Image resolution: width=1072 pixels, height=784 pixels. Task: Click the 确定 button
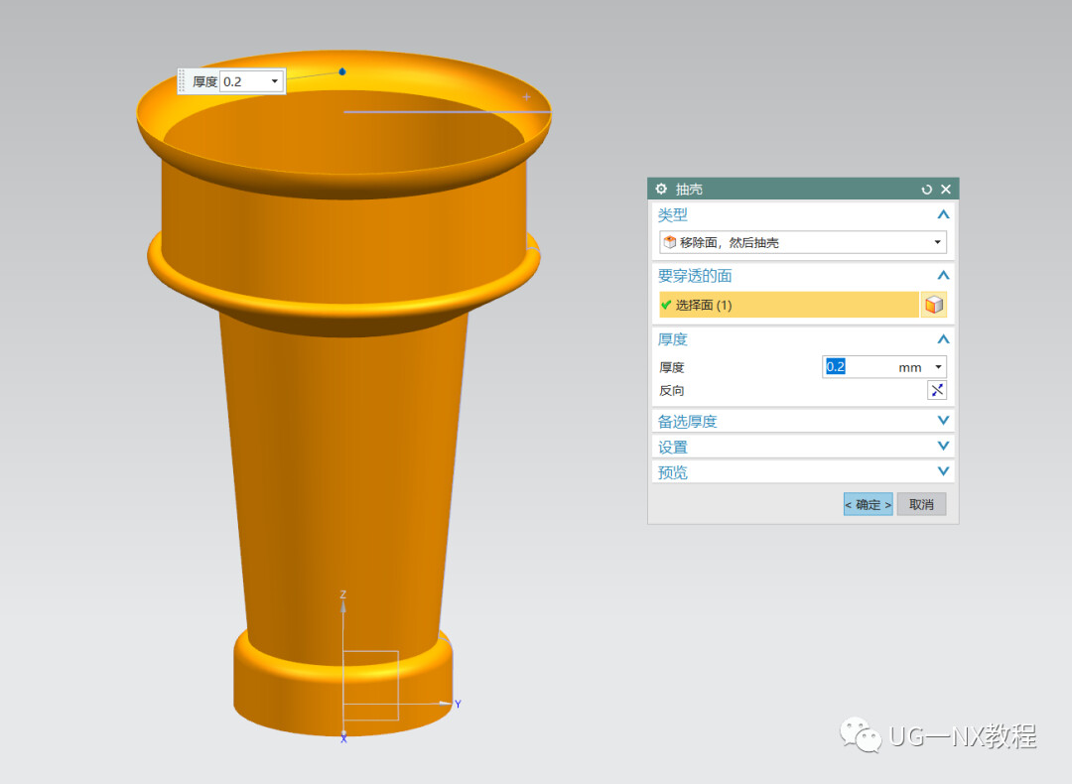pos(869,504)
